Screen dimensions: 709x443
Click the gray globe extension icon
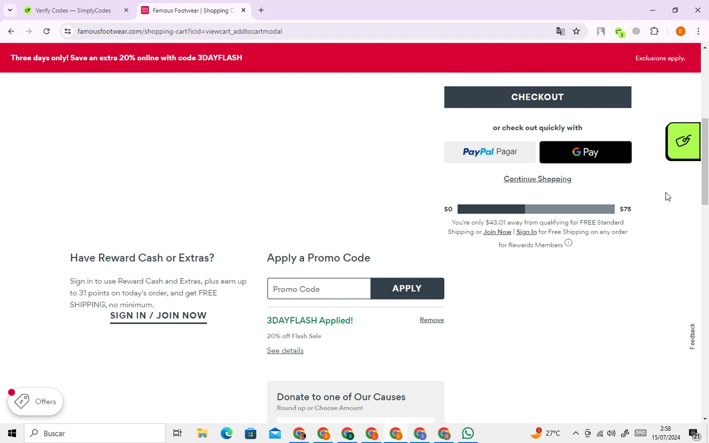click(x=636, y=31)
